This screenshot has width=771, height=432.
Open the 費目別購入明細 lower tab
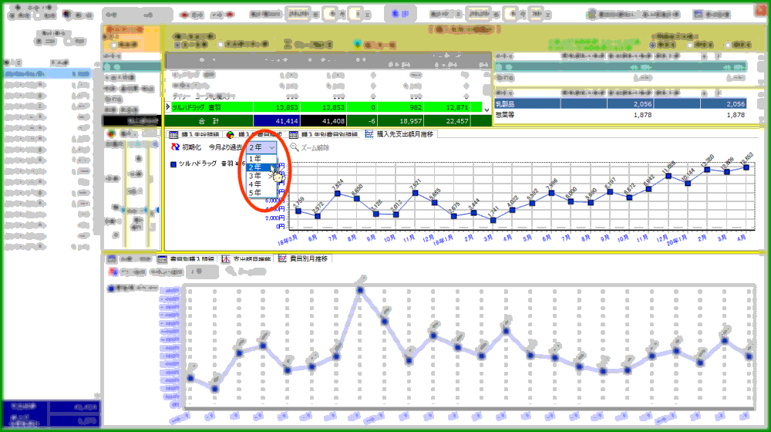coord(187,258)
